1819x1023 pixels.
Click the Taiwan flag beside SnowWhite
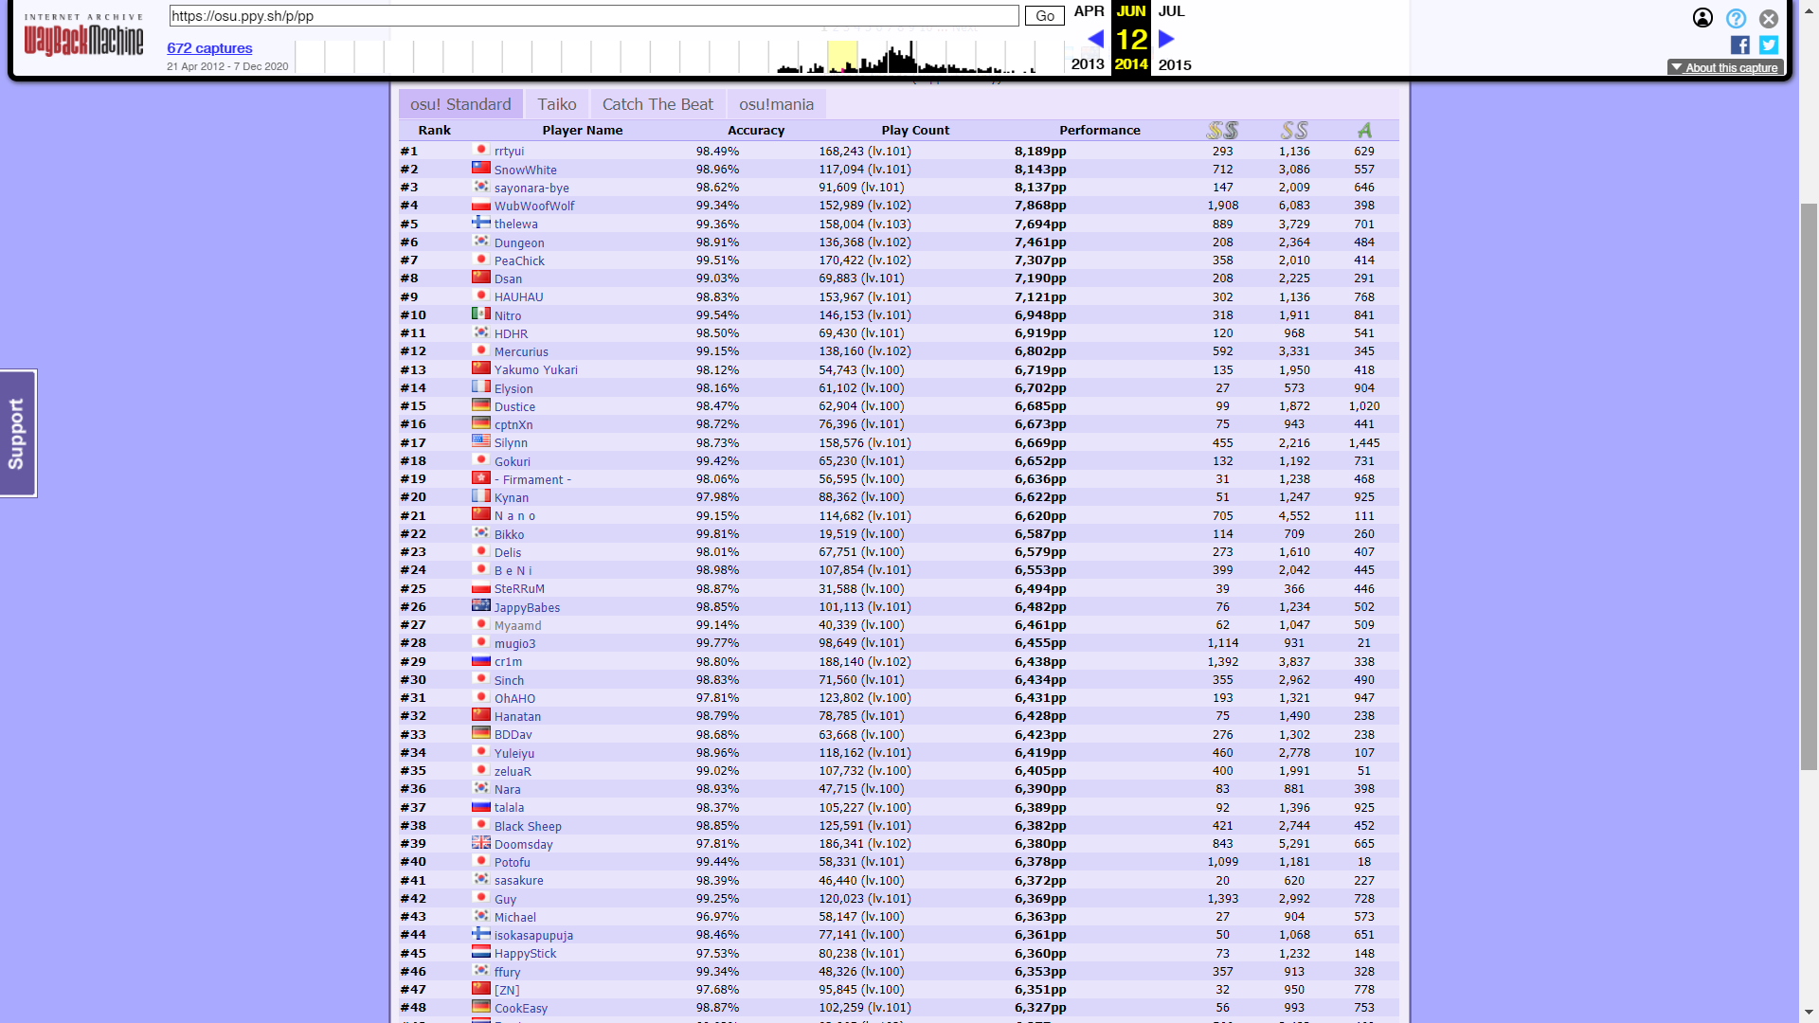point(481,168)
